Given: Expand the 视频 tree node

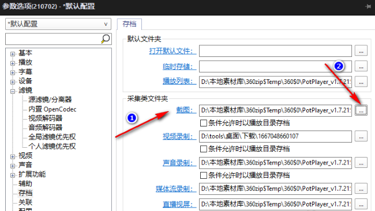Looking at the screenshot, I should [13, 156].
